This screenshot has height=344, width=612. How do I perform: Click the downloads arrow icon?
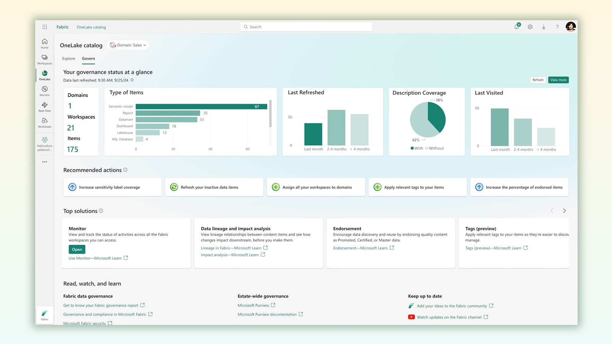(x=544, y=27)
